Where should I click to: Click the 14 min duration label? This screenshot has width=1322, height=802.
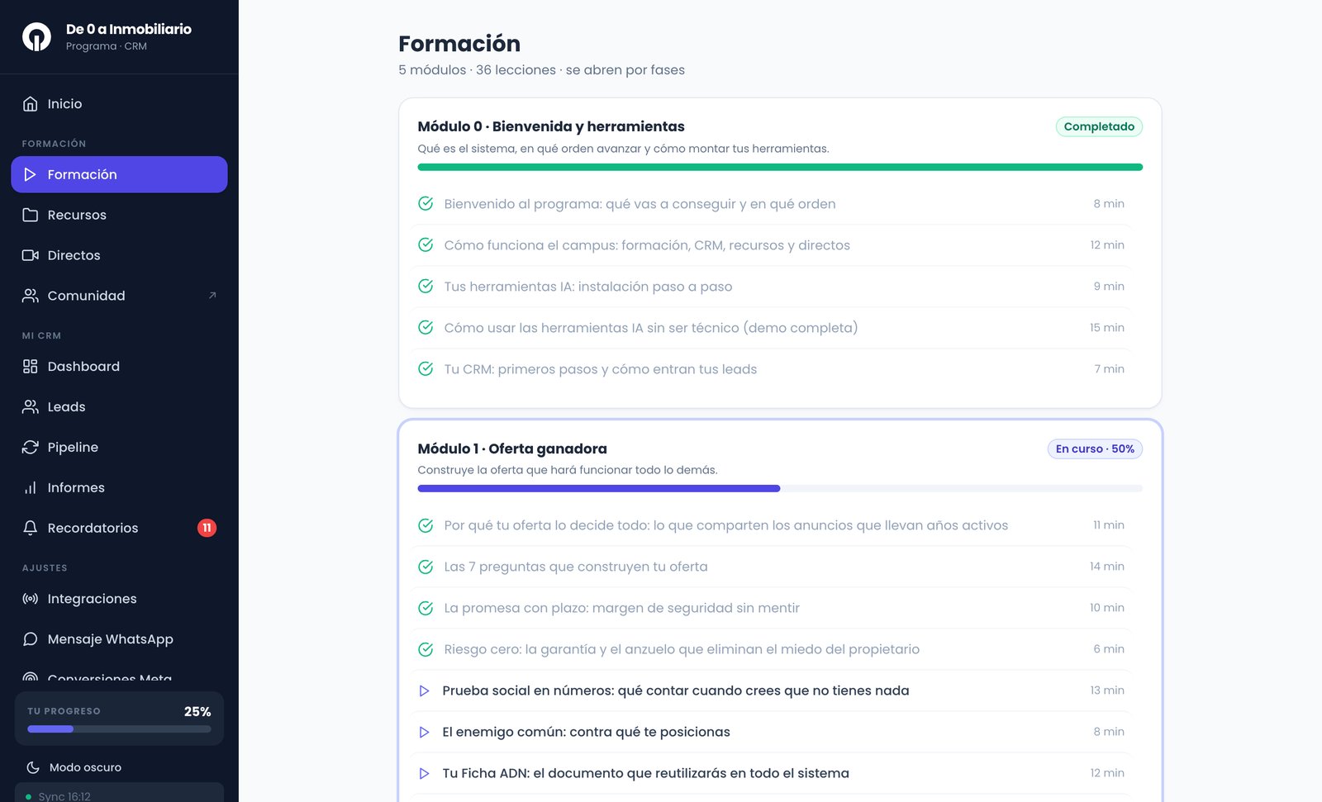[x=1106, y=567]
